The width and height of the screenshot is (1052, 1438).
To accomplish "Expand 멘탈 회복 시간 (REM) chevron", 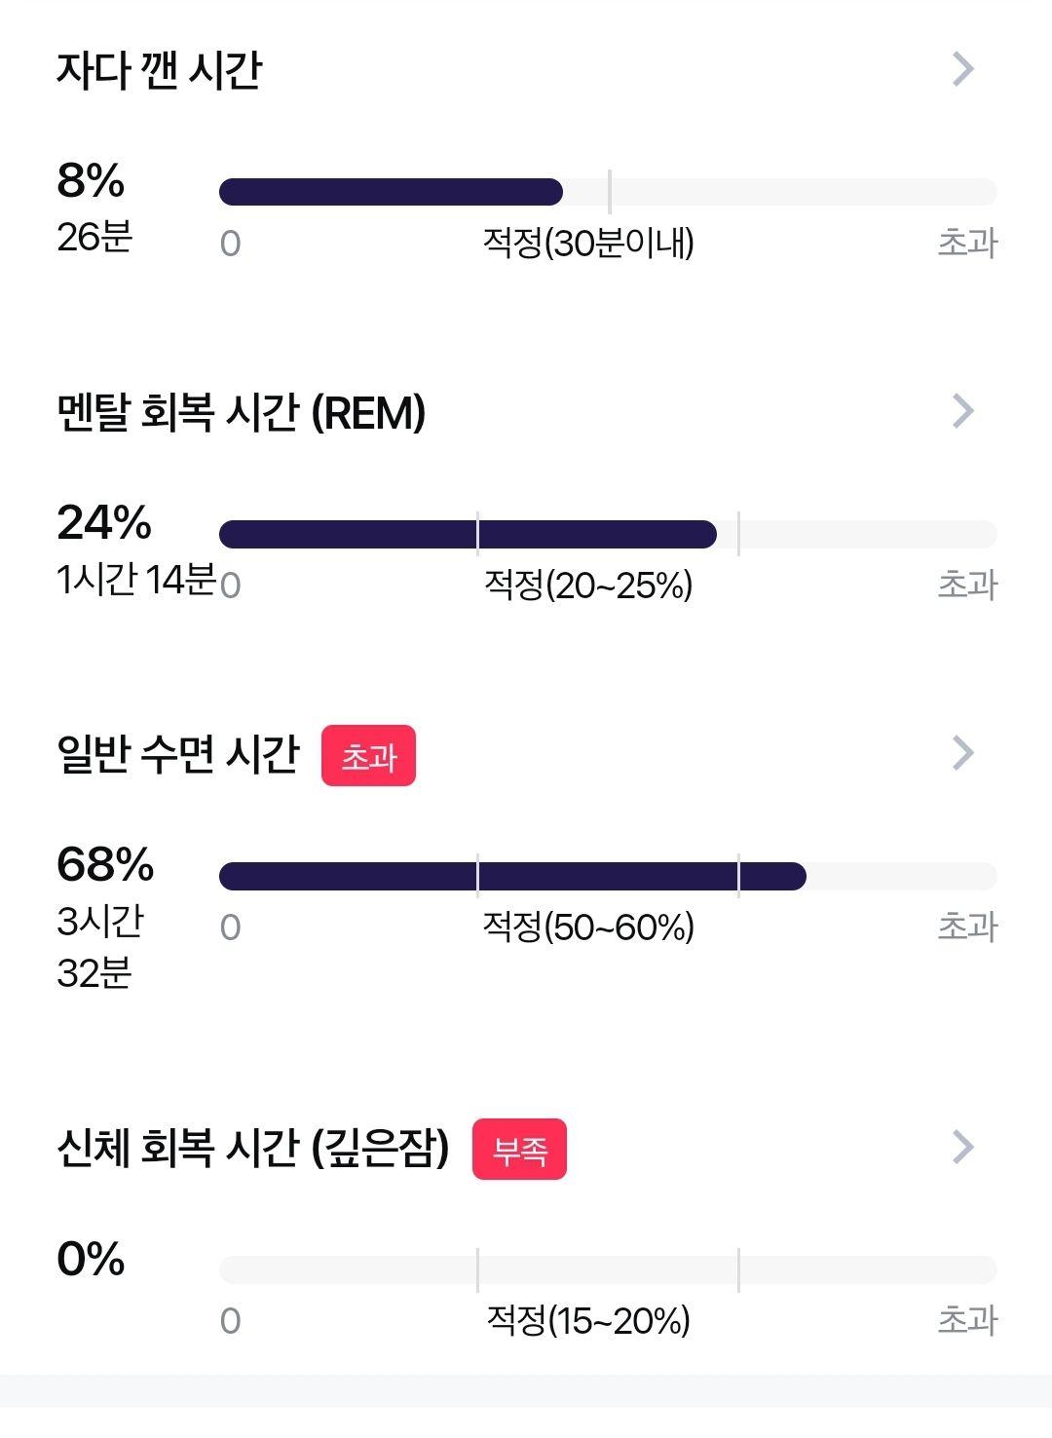I will pos(962,411).
